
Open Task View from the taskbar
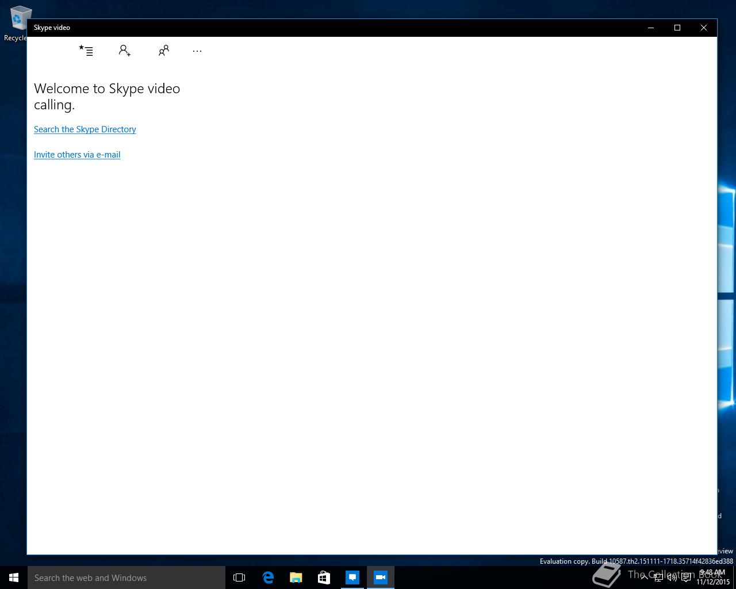tap(239, 577)
